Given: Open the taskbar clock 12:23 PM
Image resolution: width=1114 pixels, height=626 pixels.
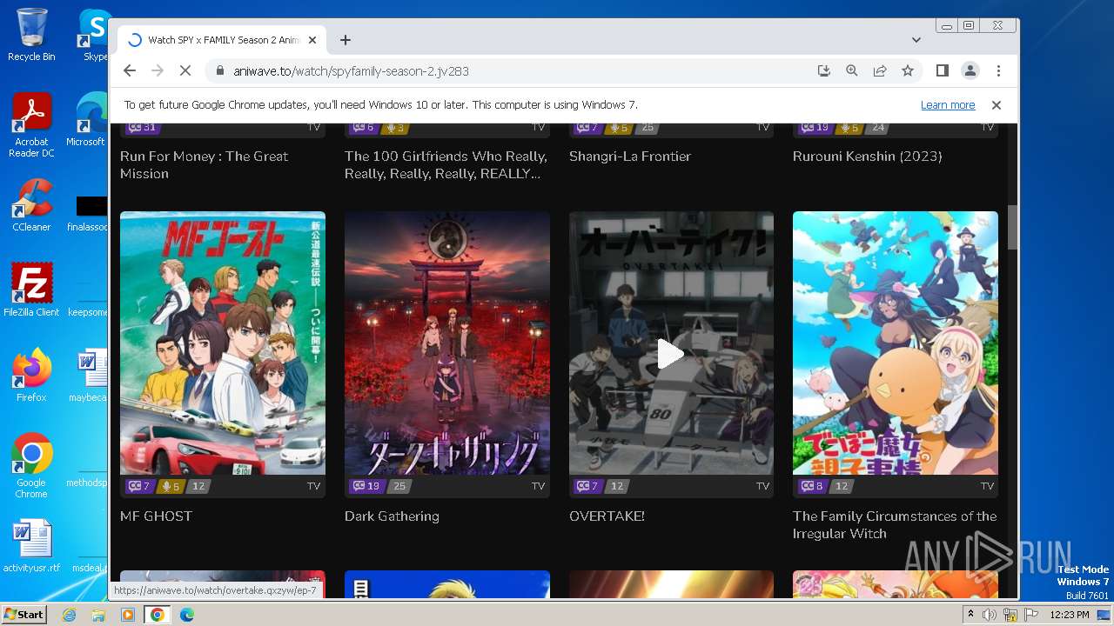Looking at the screenshot, I should (1070, 615).
